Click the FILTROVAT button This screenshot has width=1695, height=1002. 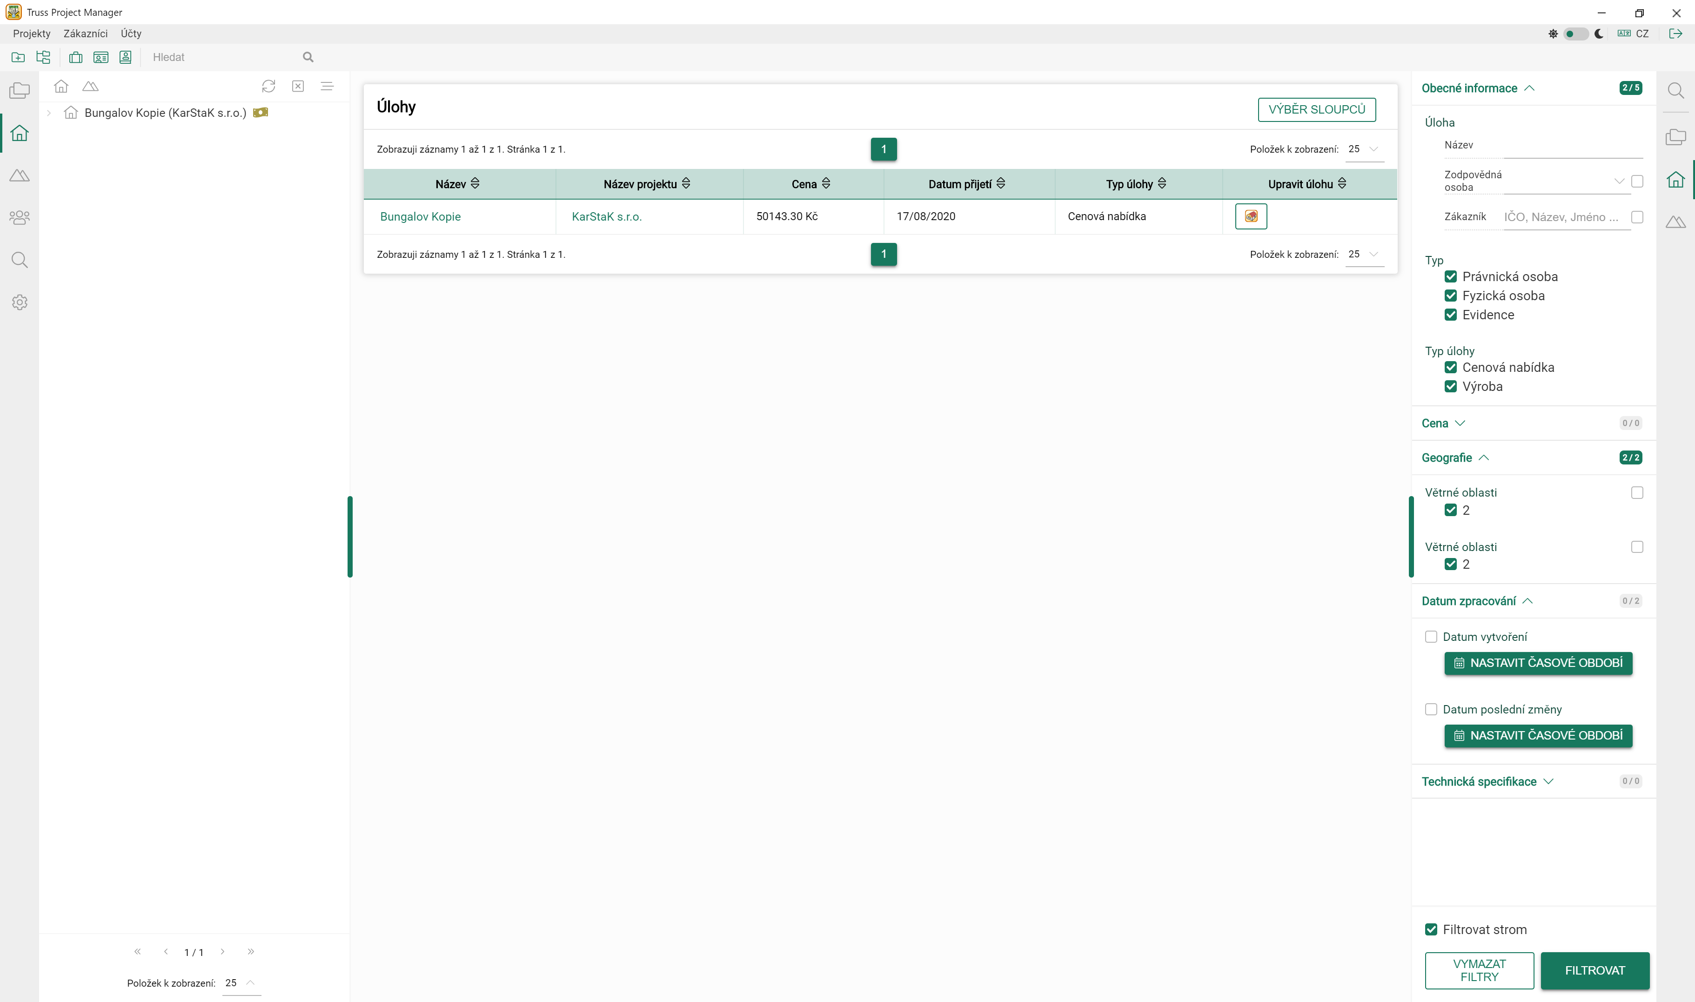tap(1595, 970)
